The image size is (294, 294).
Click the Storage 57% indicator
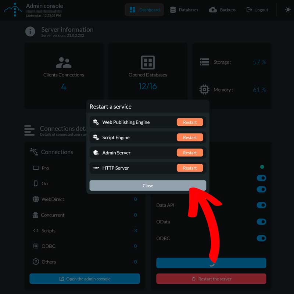(x=258, y=62)
